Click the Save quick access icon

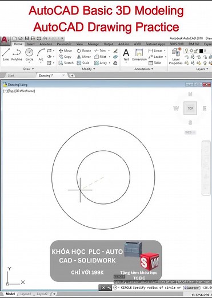click(x=27, y=38)
